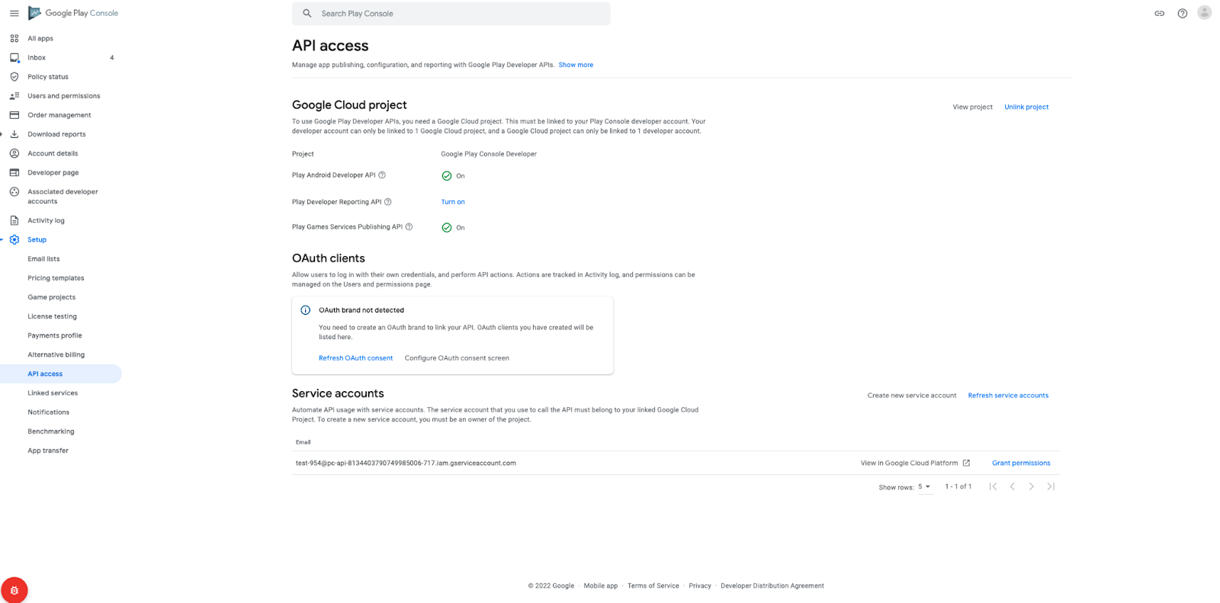The width and height of the screenshot is (1220, 603).
Task: Click Refresh OAuth consent link
Action: coord(355,358)
